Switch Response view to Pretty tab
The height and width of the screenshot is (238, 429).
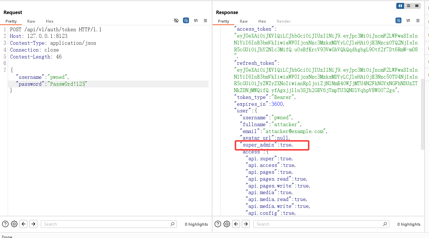click(224, 21)
